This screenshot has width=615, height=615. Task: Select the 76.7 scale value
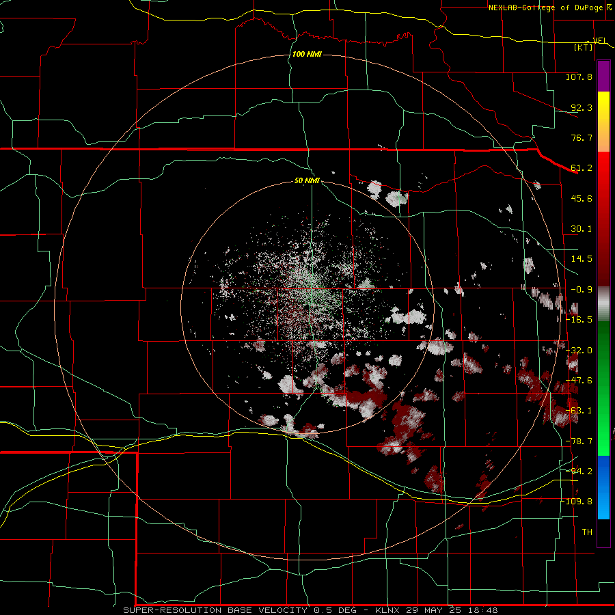click(x=582, y=137)
